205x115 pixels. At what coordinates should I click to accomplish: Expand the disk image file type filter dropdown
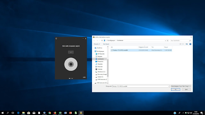(181, 86)
